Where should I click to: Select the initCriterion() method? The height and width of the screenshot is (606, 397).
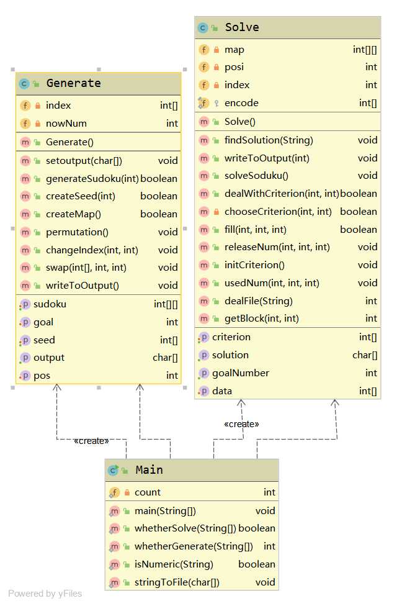(x=288, y=266)
